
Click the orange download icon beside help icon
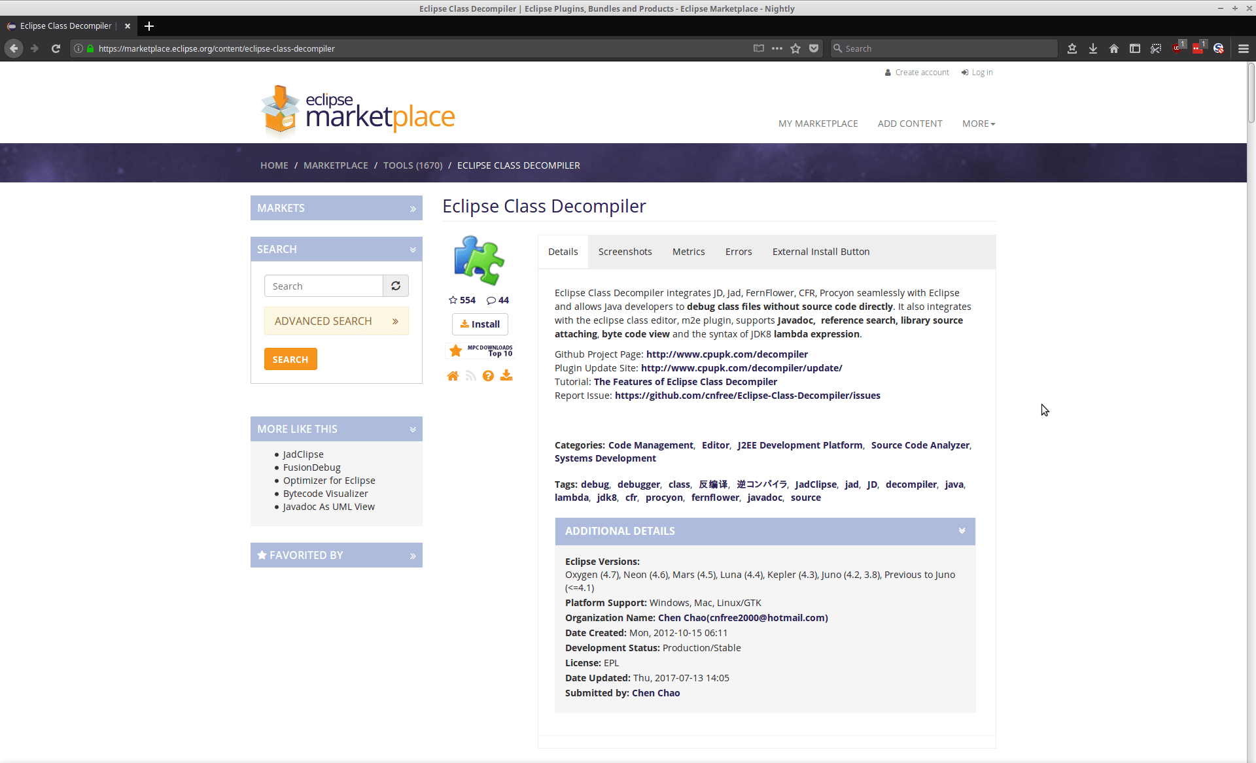click(x=506, y=375)
